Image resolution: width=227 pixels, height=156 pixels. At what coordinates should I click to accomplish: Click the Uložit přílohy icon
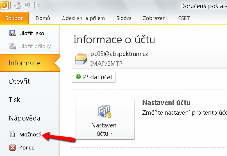click(x=13, y=46)
